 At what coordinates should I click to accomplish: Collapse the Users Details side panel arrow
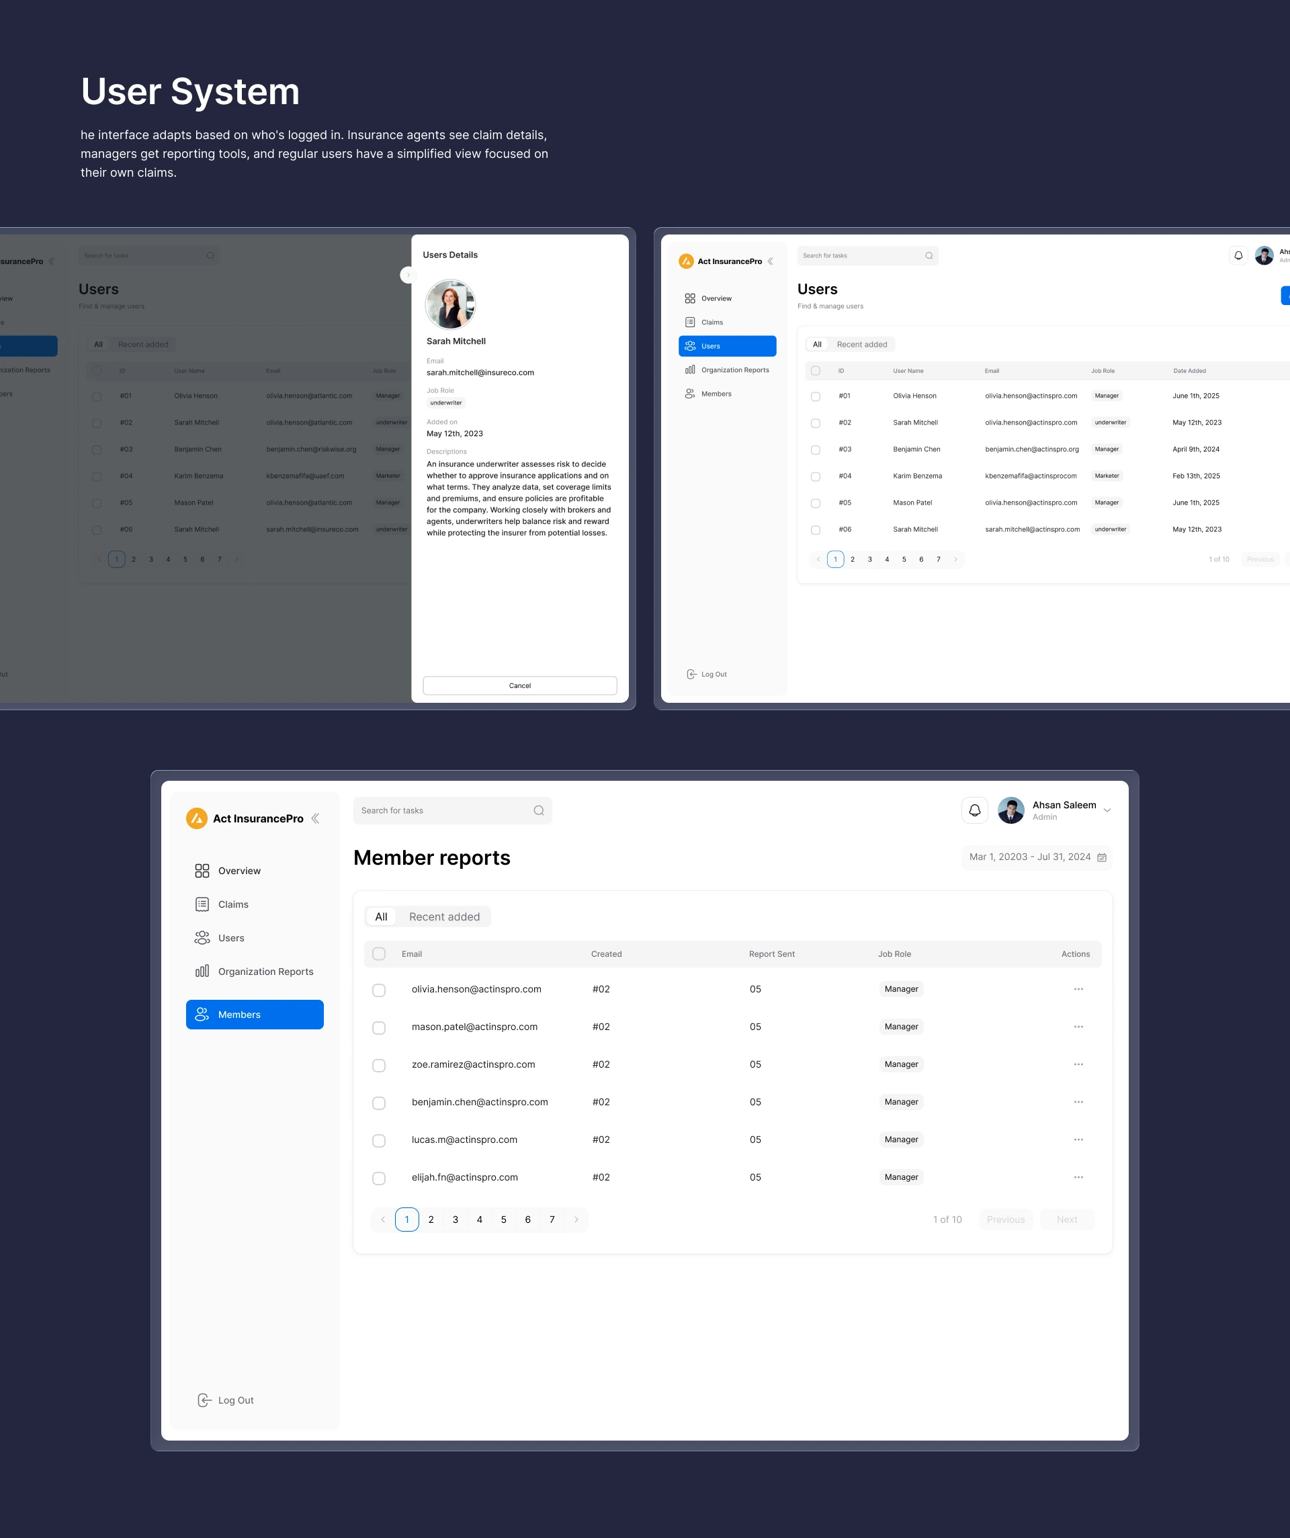click(408, 275)
